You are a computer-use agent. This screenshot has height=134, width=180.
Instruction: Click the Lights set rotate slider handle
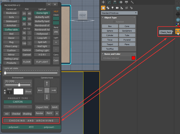[x=5, y=73]
